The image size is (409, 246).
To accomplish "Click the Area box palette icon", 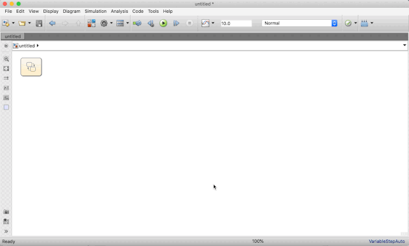I will click(6, 108).
